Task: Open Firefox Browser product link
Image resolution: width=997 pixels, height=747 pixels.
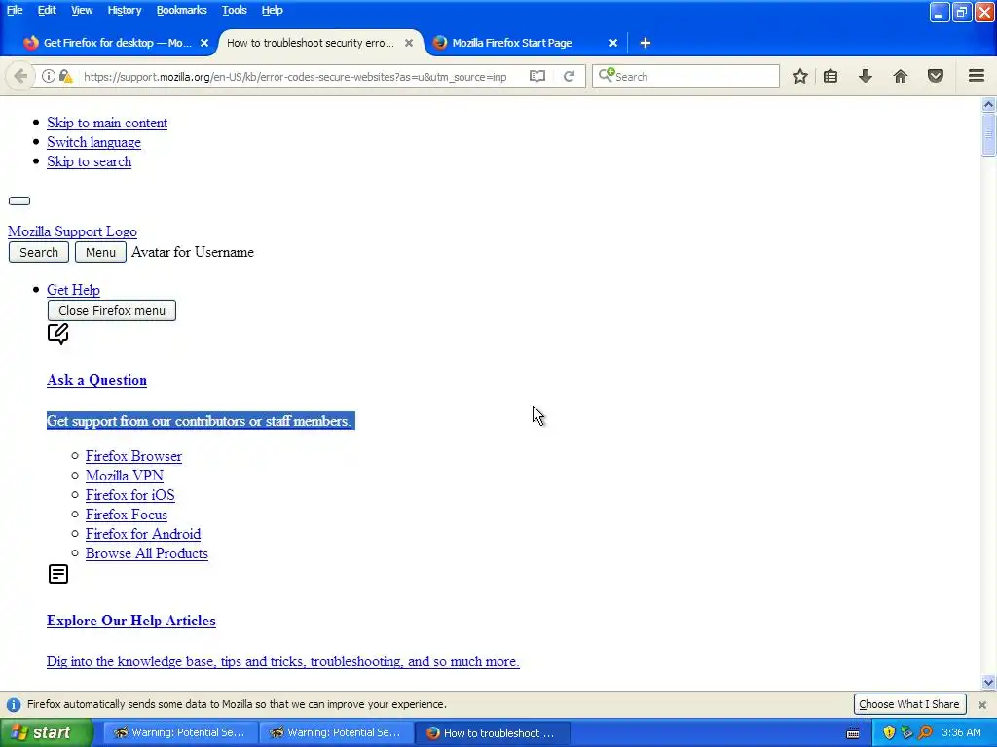Action: pos(133,456)
